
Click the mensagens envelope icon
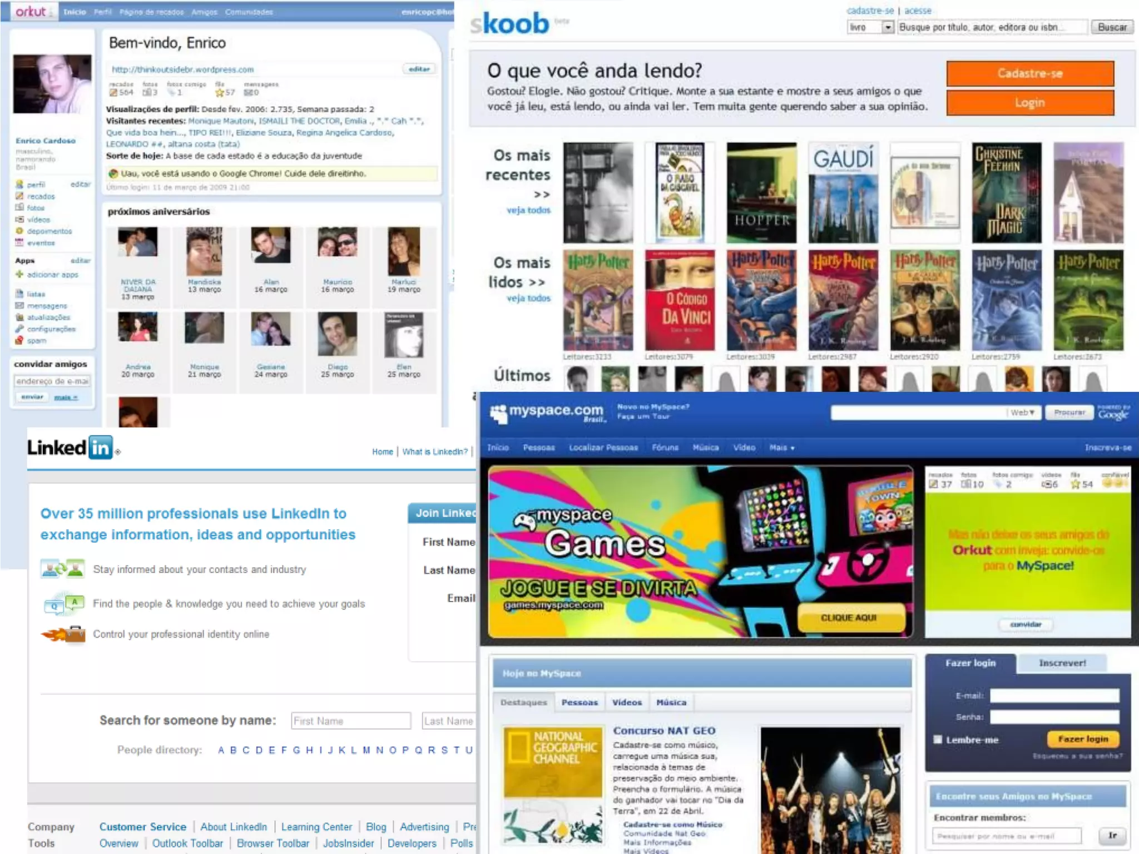(19, 305)
